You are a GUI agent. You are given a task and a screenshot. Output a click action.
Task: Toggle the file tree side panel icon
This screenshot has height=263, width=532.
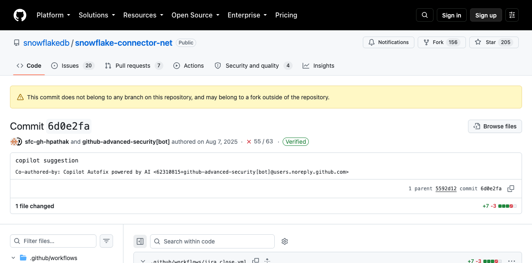(x=140, y=241)
